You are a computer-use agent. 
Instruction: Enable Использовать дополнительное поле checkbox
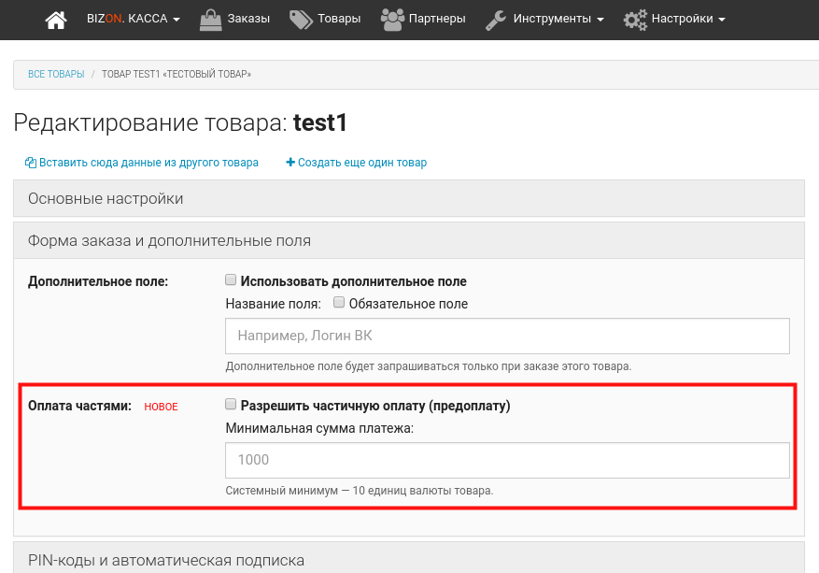coord(231,280)
